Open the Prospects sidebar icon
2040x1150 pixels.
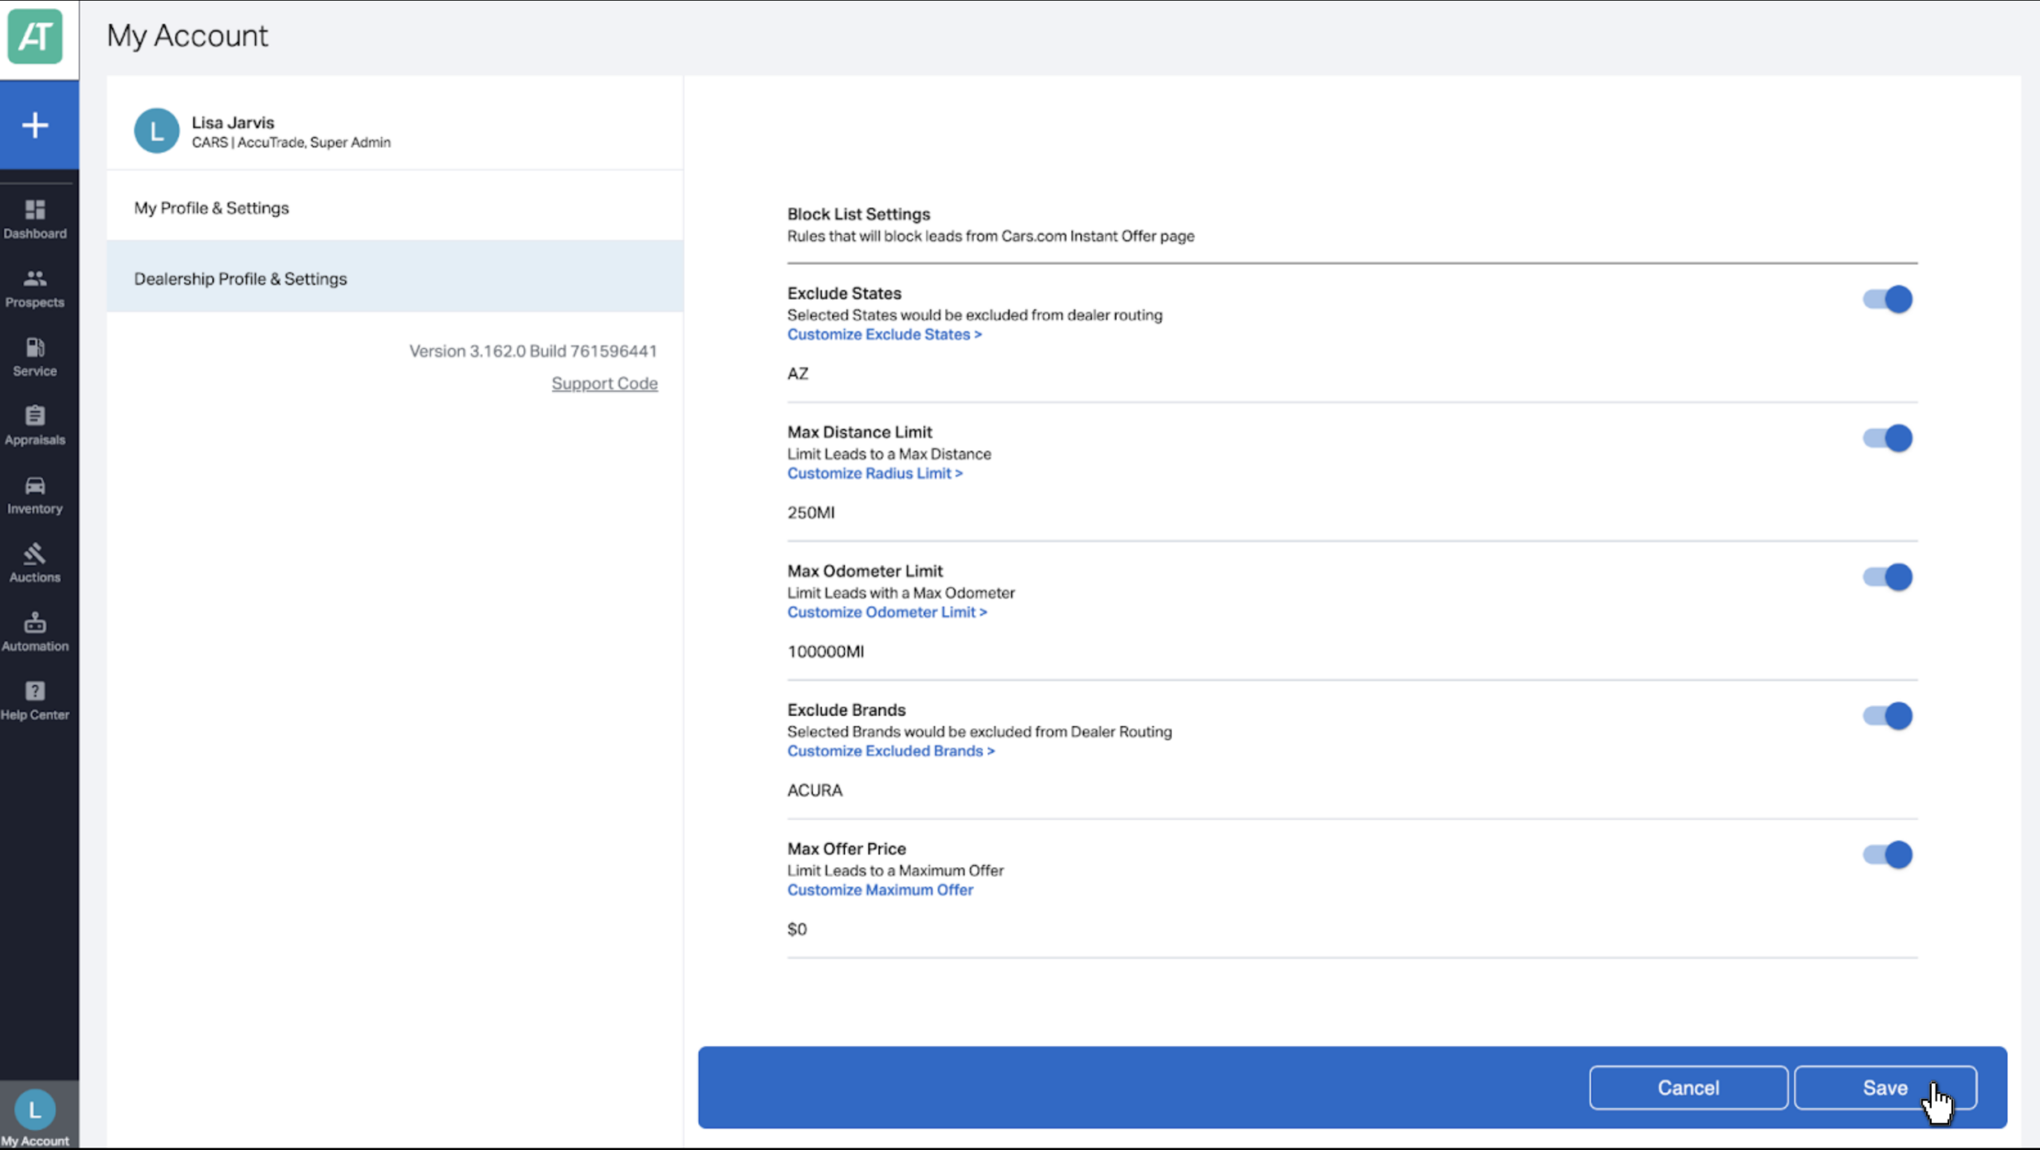point(35,288)
